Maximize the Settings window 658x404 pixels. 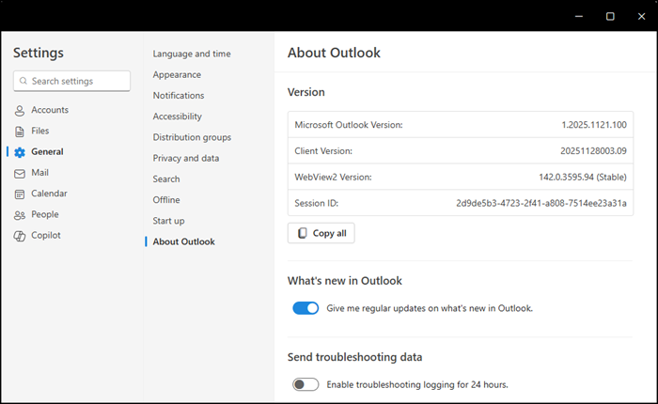610,16
